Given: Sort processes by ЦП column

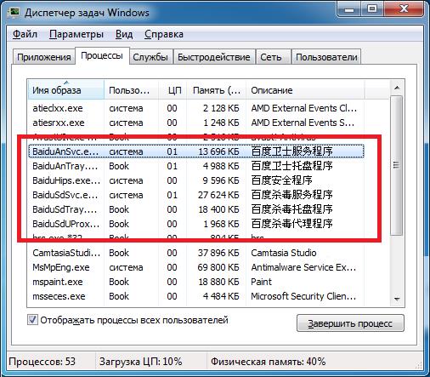Looking at the screenshot, I should [x=173, y=90].
